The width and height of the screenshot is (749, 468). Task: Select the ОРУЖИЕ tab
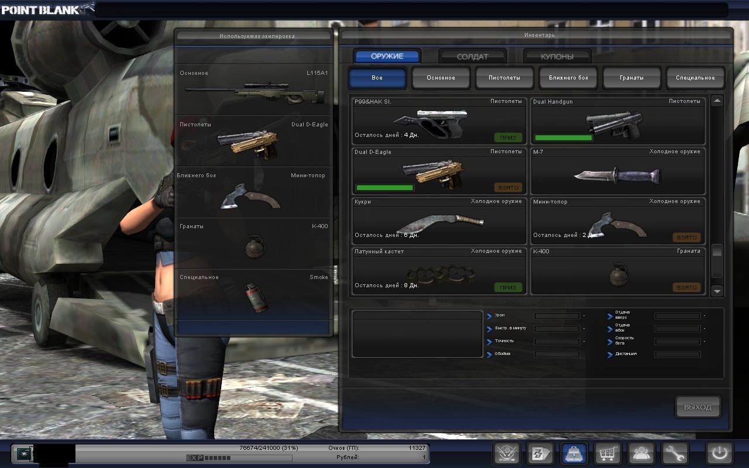coord(387,56)
